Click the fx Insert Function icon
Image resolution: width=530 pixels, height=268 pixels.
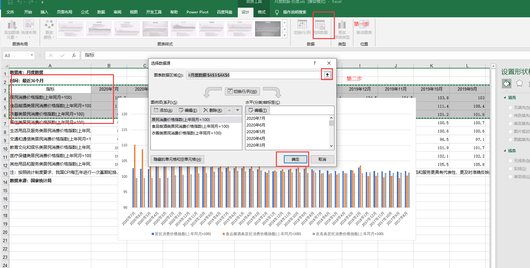[74, 55]
